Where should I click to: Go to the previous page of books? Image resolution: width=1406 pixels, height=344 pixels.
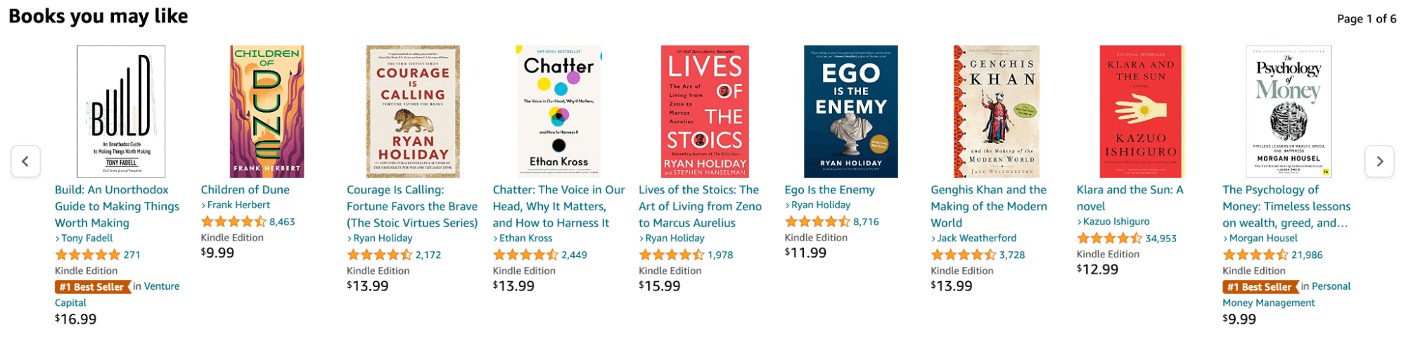pyautogui.click(x=25, y=161)
